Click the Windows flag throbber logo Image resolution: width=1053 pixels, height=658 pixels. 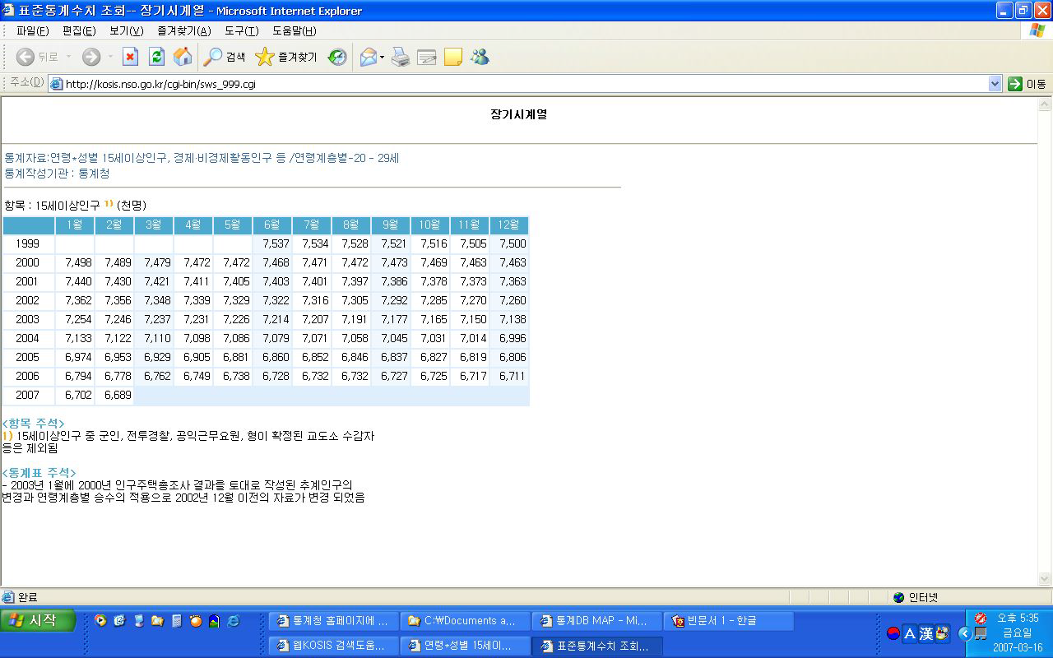(x=1037, y=30)
